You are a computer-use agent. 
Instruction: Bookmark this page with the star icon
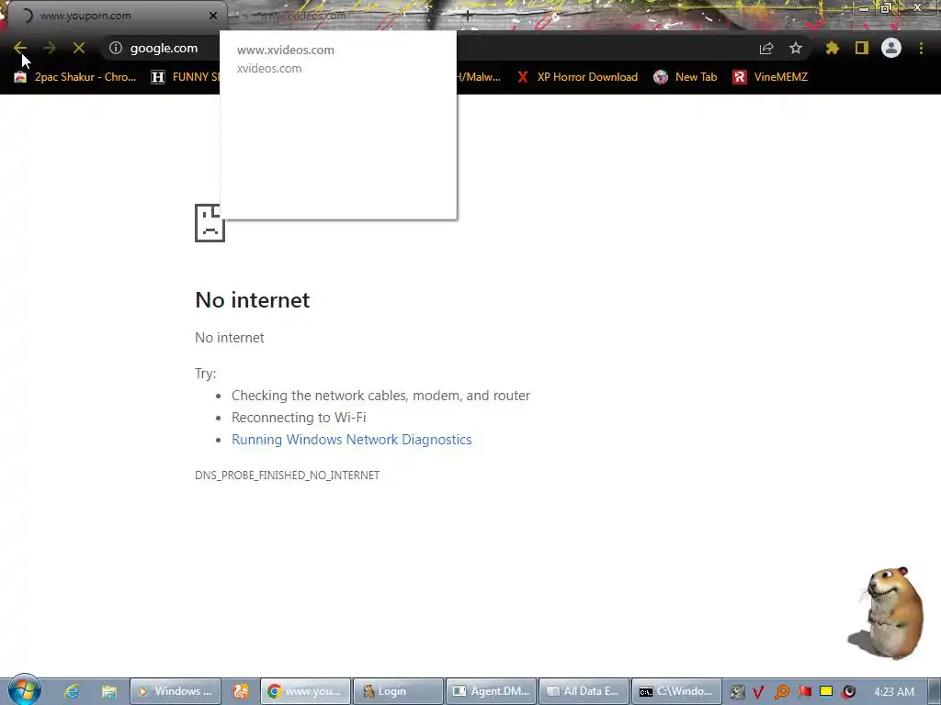point(796,48)
